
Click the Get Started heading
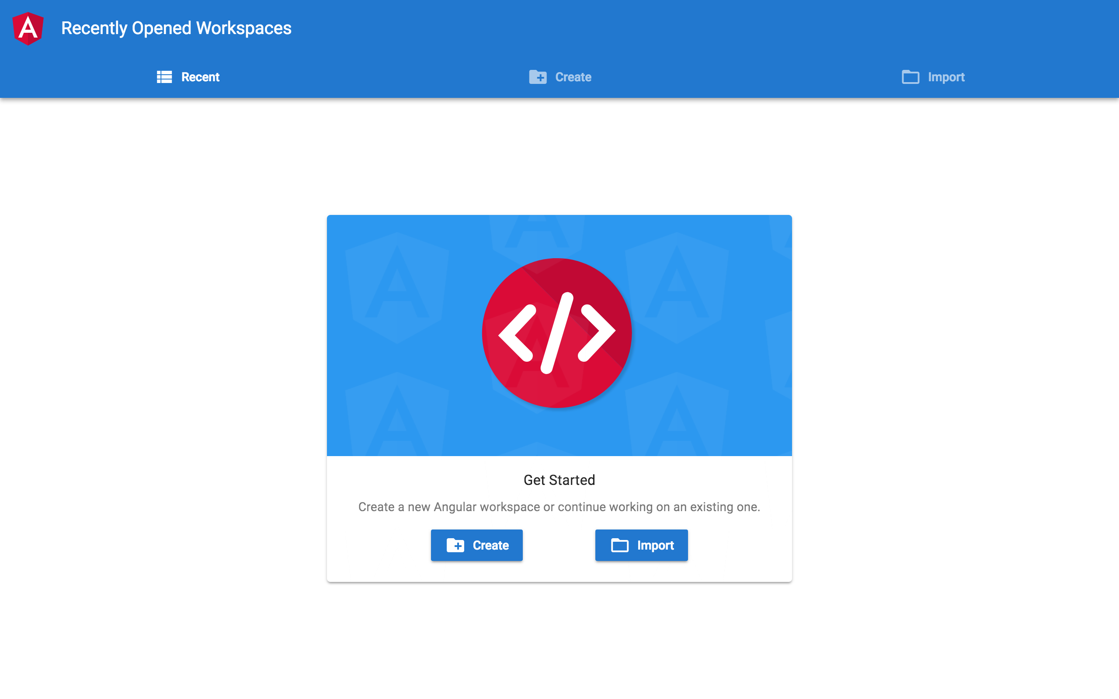(x=559, y=480)
